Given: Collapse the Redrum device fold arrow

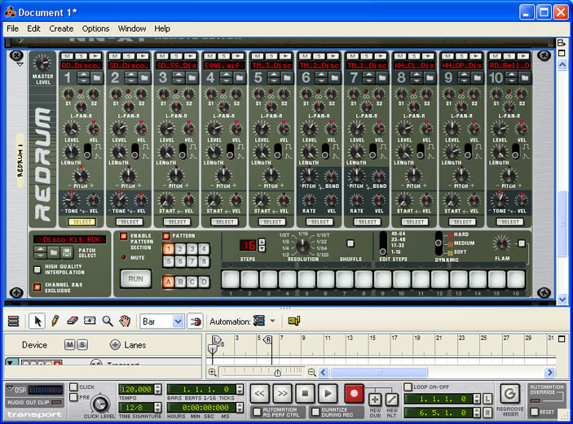Looking at the screenshot, I should (x=20, y=64).
